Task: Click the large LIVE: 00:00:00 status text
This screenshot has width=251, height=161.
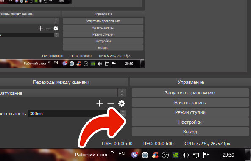Action: (x=117, y=144)
